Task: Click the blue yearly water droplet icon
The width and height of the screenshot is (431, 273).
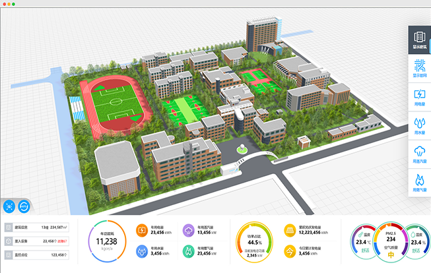Action: click(142, 251)
